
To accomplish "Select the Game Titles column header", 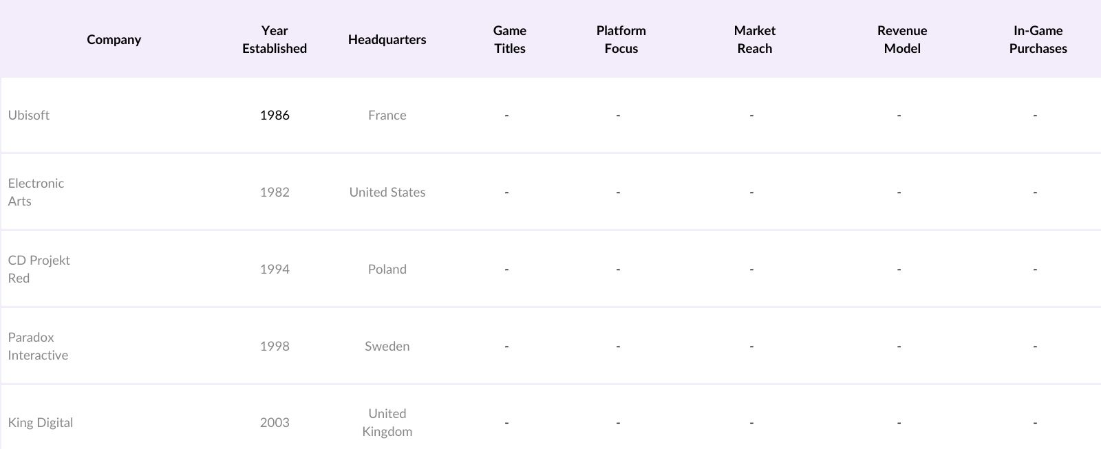I will pos(509,39).
